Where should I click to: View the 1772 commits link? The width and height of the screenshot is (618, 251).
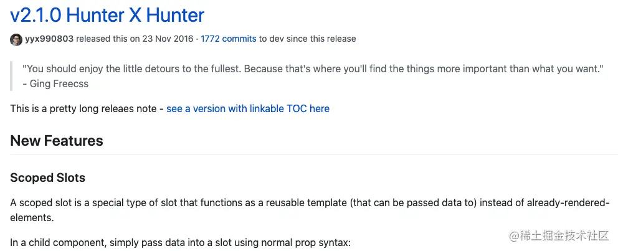229,39
